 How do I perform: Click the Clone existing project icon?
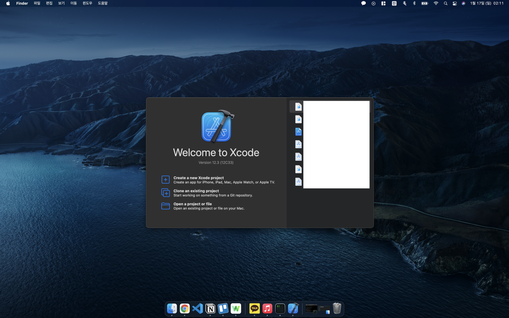point(165,193)
